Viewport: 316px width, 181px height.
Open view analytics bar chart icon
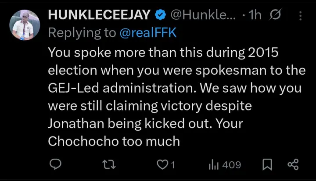point(214,165)
